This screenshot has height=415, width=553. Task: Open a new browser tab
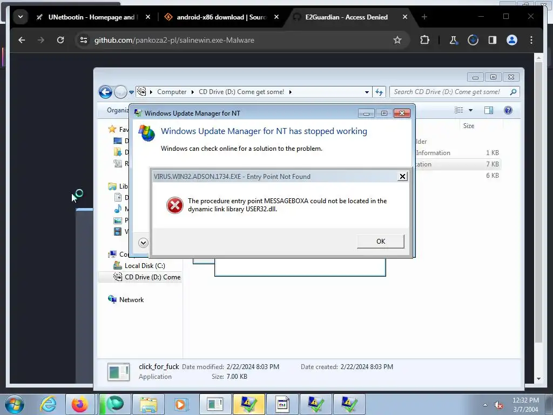pos(424,17)
